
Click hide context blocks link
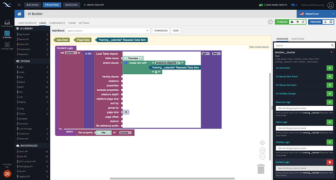(x=259, y=47)
